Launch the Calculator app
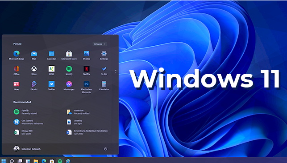The width and height of the screenshot is (287, 163). click(x=104, y=86)
